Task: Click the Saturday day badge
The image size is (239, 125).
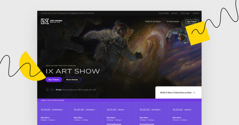Action: tap(156, 110)
